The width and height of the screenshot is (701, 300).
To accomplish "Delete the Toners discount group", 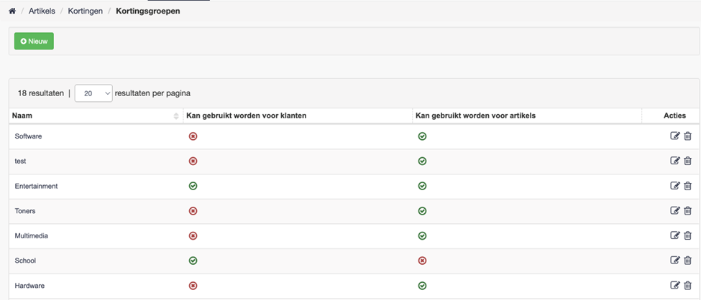I will [x=687, y=211].
